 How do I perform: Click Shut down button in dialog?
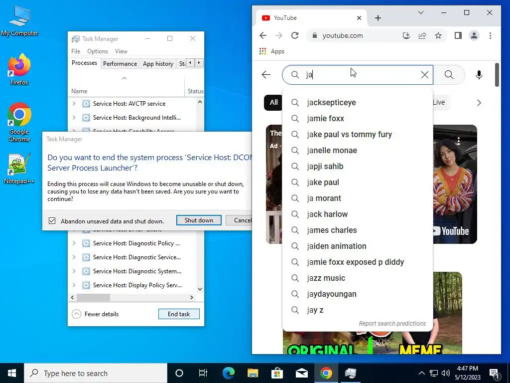pyautogui.click(x=199, y=220)
